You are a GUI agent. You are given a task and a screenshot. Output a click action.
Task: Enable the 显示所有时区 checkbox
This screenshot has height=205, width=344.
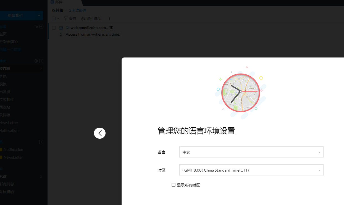tap(174, 185)
